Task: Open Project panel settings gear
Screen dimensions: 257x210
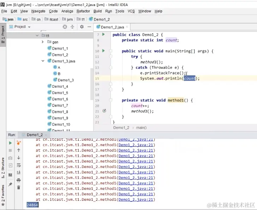Action: point(82,27)
